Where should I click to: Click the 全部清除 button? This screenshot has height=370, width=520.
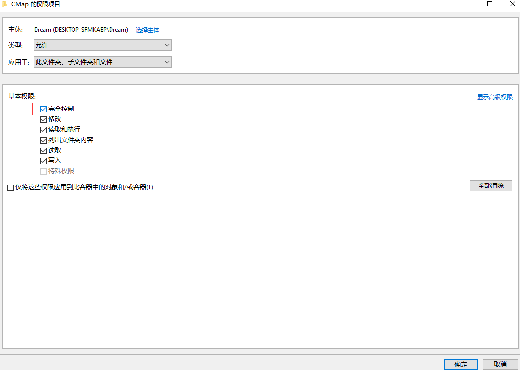491,185
